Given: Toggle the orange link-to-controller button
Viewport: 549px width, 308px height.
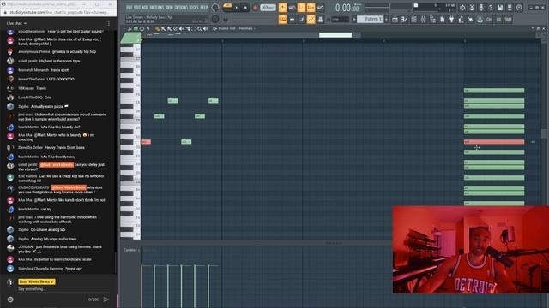Looking at the screenshot, I should point(311,19).
